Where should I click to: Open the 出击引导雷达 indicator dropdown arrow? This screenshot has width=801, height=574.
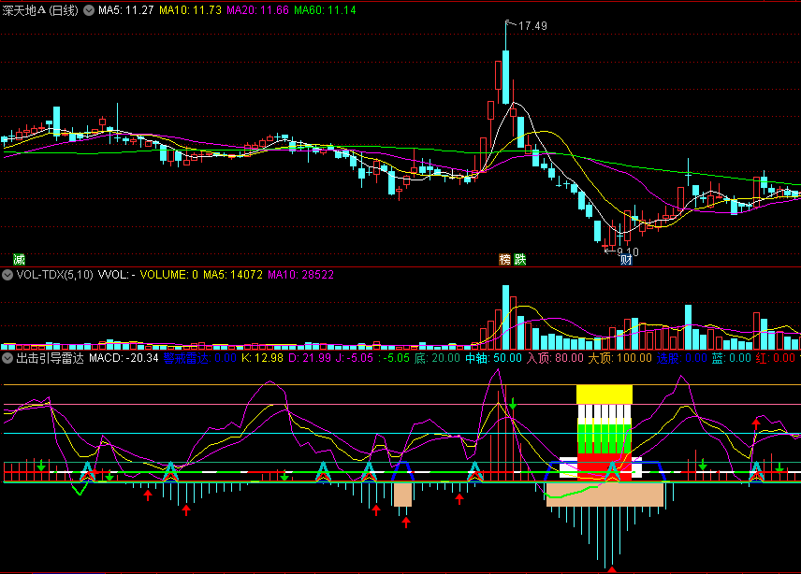(x=7, y=358)
